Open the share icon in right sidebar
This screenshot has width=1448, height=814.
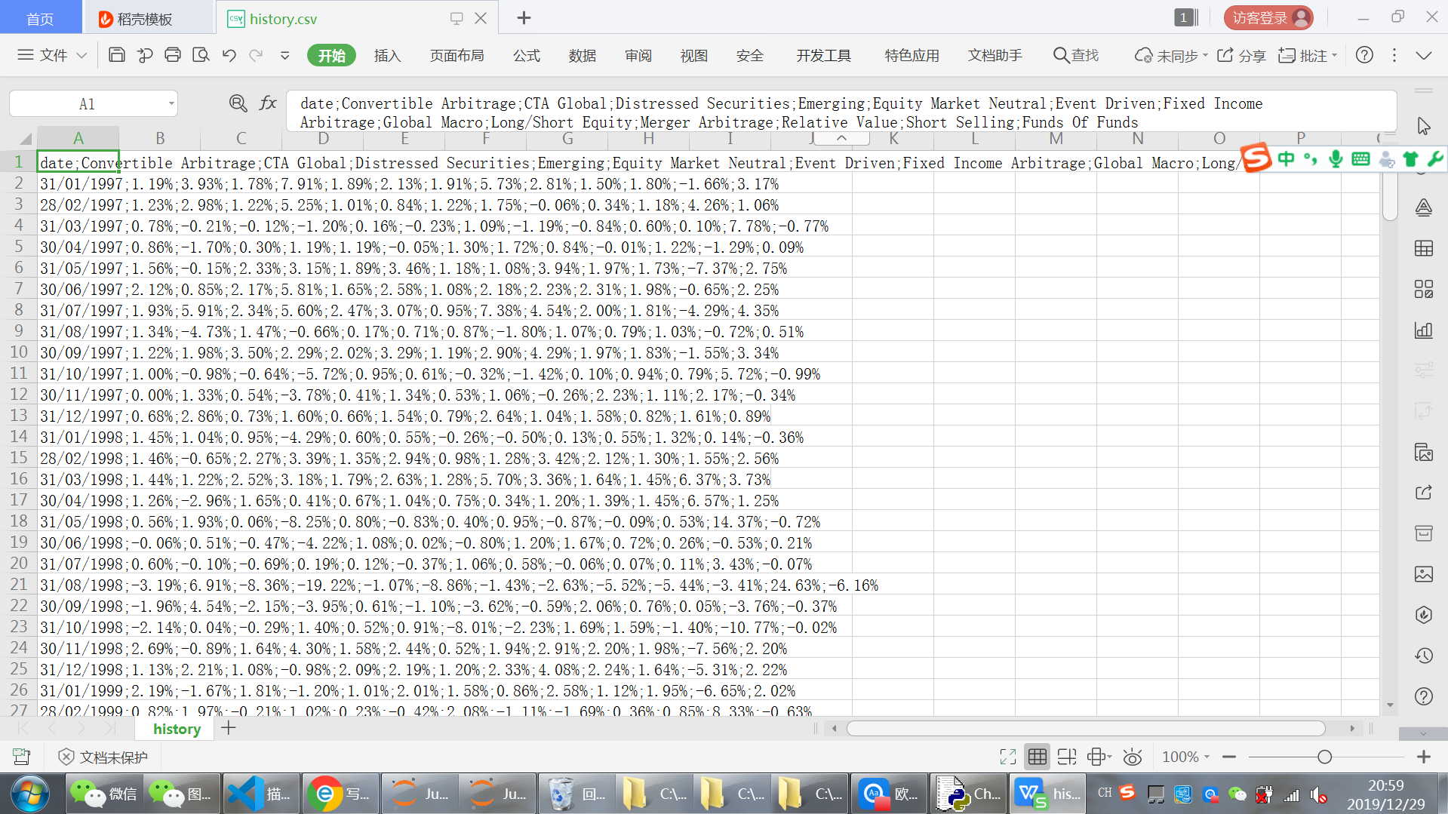pyautogui.click(x=1424, y=493)
